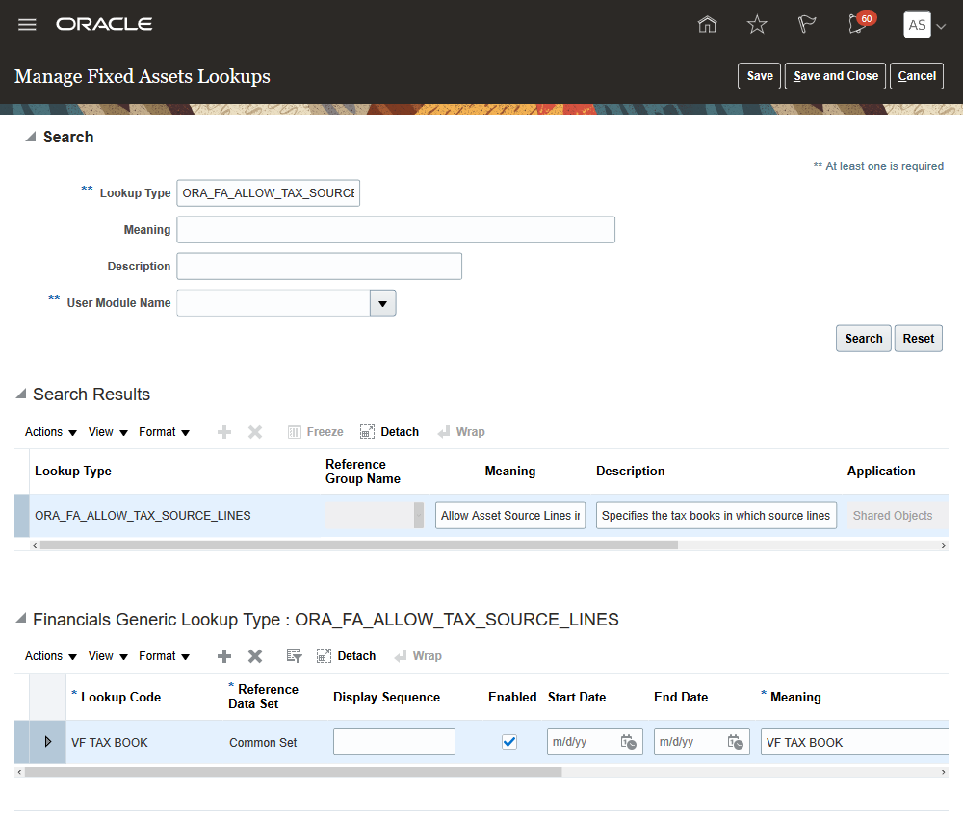Open Favorites star icon

pyautogui.click(x=758, y=25)
